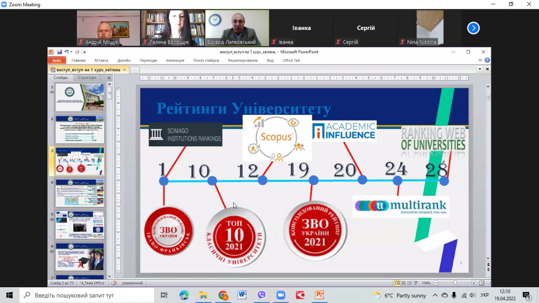Click the zoom slider in status bar
The width and height of the screenshot is (539, 303).
454,283
